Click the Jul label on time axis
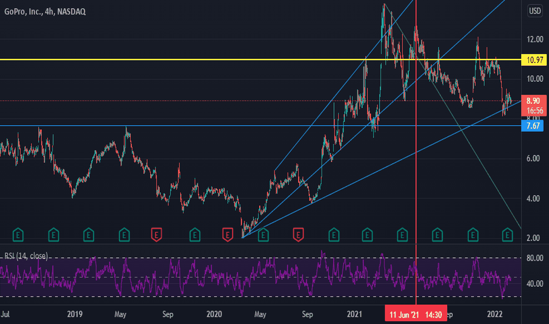 pos(5,314)
